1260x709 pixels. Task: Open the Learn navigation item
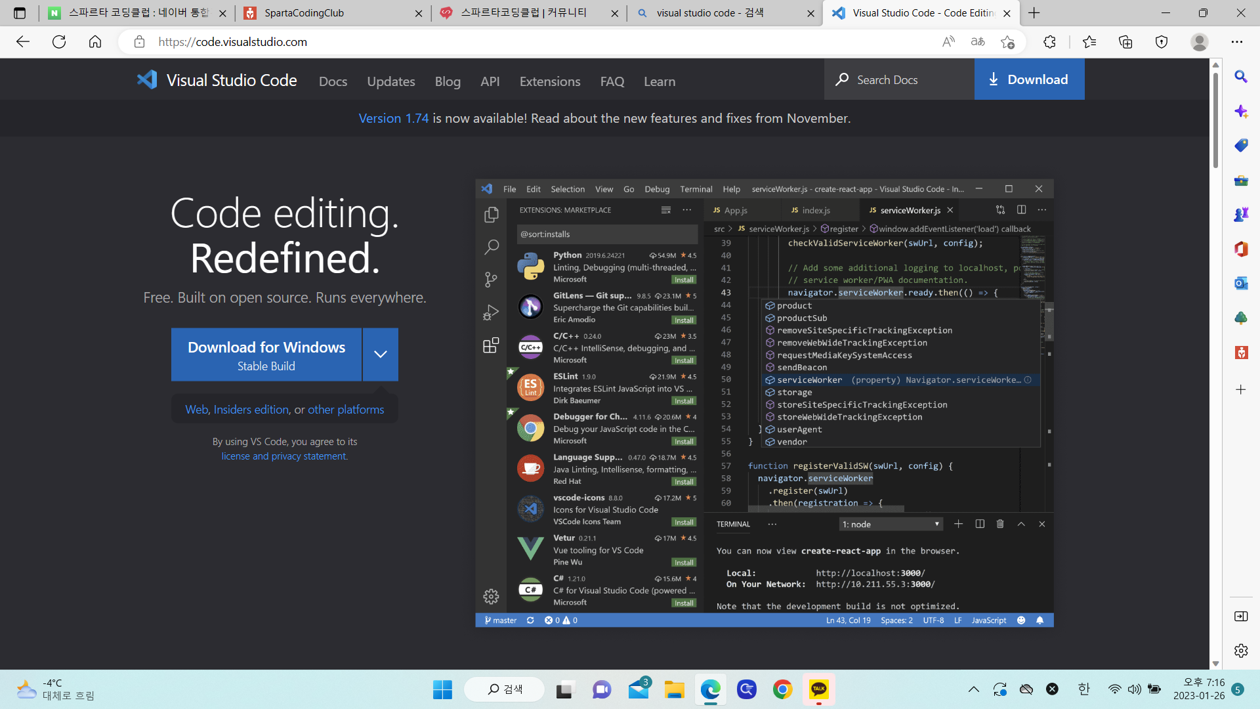(x=660, y=81)
